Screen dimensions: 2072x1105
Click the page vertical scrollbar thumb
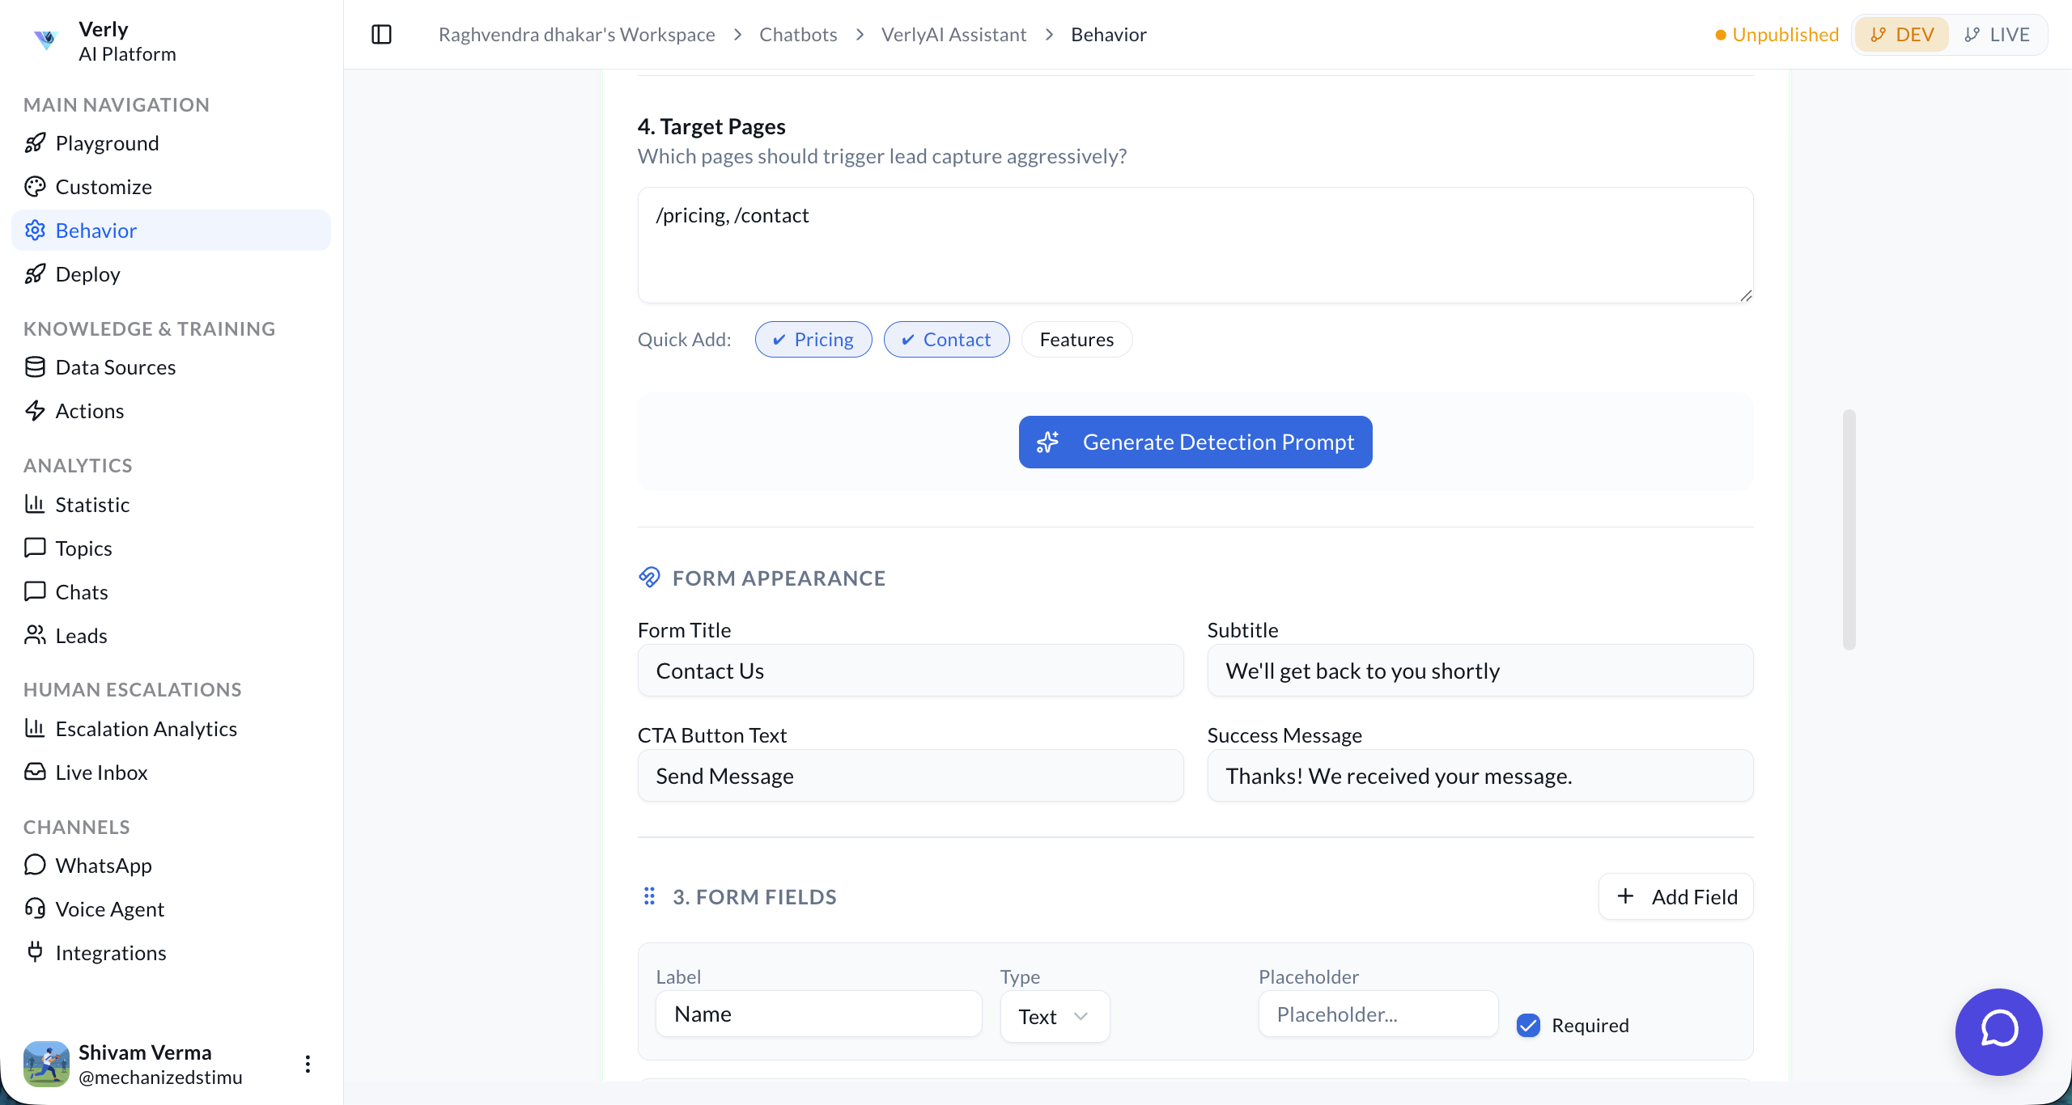[1849, 529]
